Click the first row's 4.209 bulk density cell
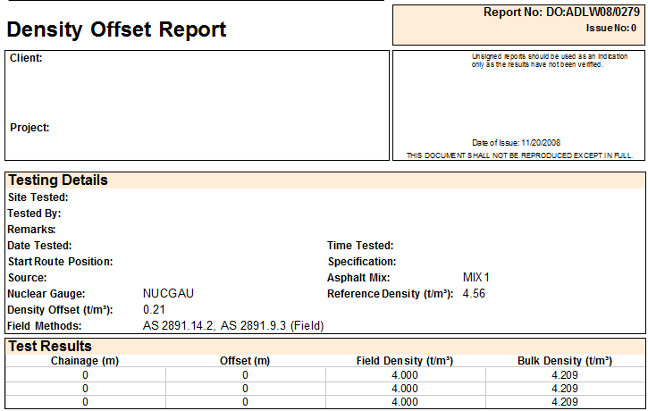This screenshot has height=411, width=648. [565, 375]
